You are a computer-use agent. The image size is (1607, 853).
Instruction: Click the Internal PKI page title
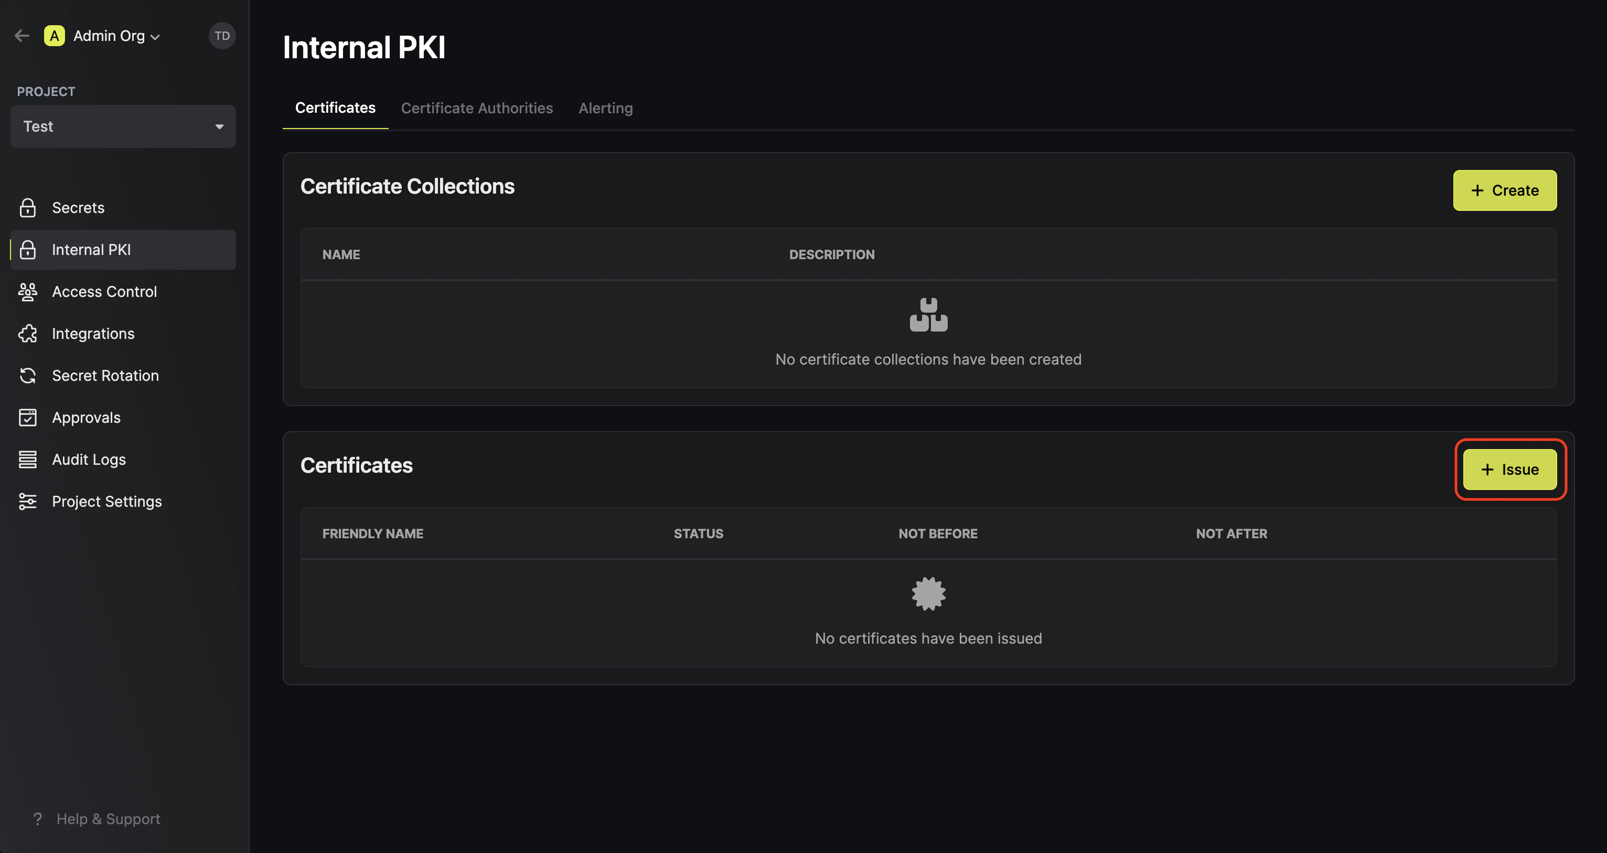(x=363, y=47)
